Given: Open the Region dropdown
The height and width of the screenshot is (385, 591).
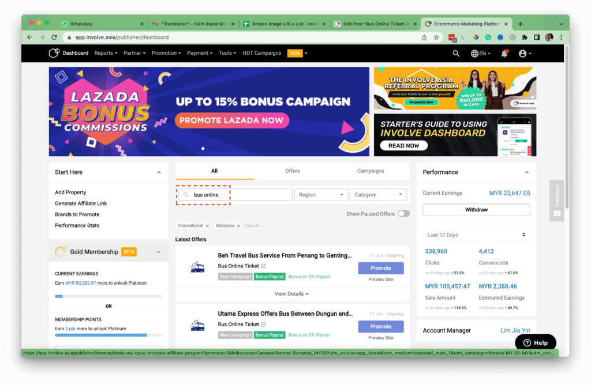Looking at the screenshot, I should tap(321, 195).
